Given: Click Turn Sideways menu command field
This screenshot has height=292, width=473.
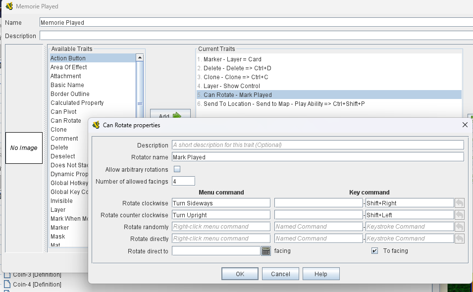Looking at the screenshot, I should (x=221, y=203).
